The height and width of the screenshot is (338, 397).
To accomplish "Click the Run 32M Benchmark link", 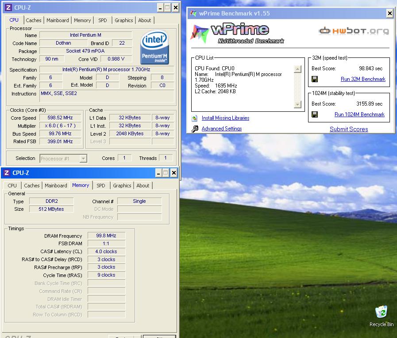I will tap(363, 79).
